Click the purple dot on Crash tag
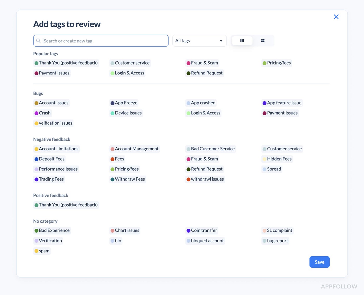The image size is (364, 295). pyautogui.click(x=36, y=113)
